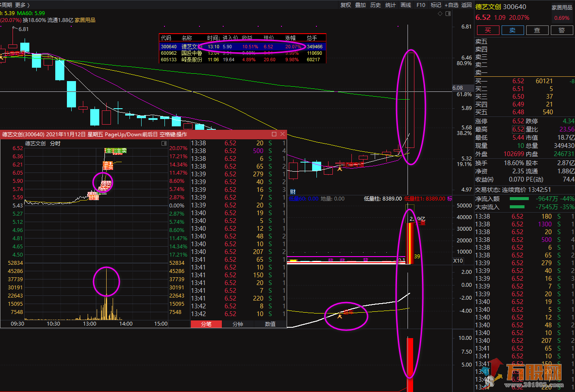Screen dimensions: 575x392
Task: Sort by 现价 column header
Action: [269, 38]
